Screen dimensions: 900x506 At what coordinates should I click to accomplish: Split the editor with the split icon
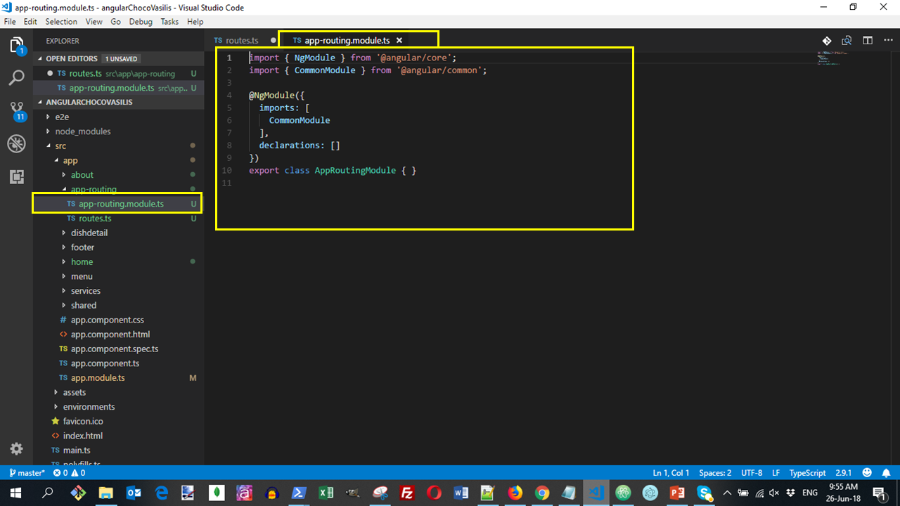click(868, 41)
